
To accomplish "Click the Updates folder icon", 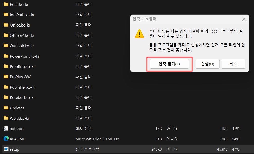I will [6, 108].
